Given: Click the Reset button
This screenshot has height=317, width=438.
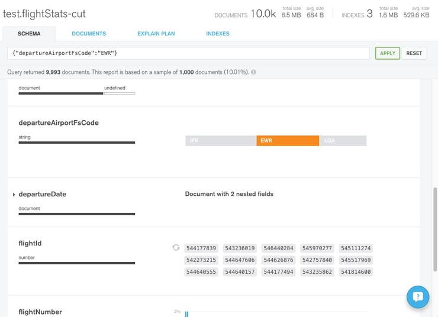Looking at the screenshot, I should pos(414,53).
